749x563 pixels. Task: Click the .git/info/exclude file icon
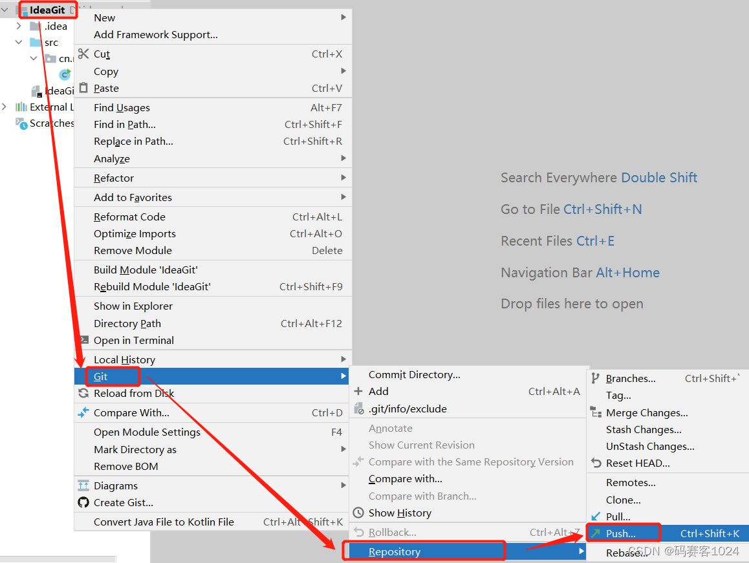pos(359,409)
